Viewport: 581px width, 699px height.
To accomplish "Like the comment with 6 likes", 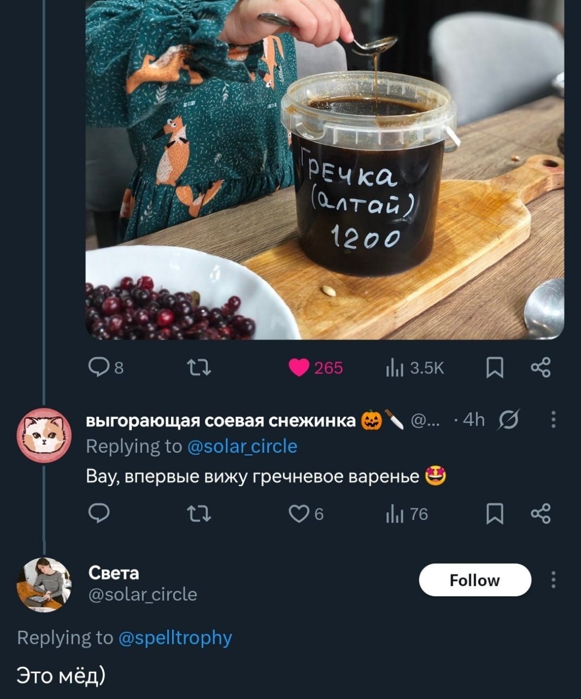I will point(306,514).
